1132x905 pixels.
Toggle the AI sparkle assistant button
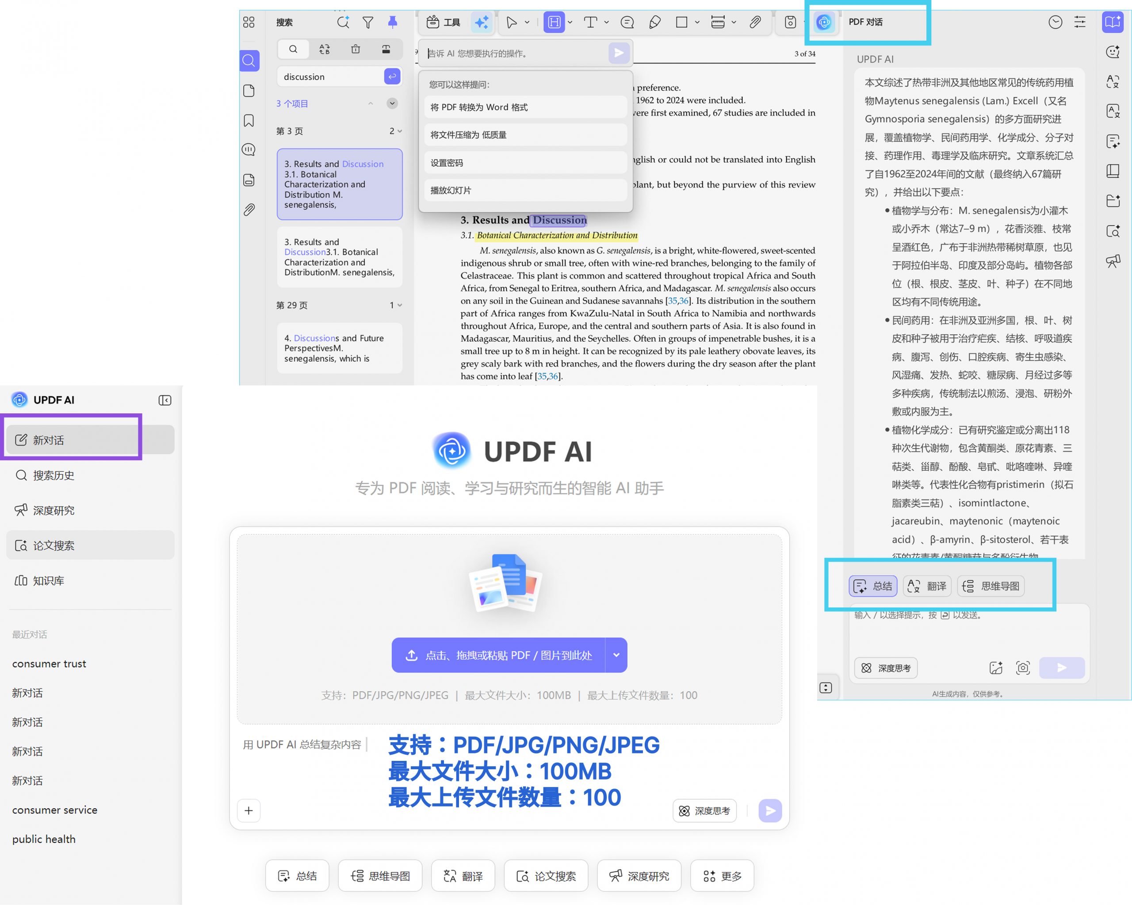click(x=482, y=22)
